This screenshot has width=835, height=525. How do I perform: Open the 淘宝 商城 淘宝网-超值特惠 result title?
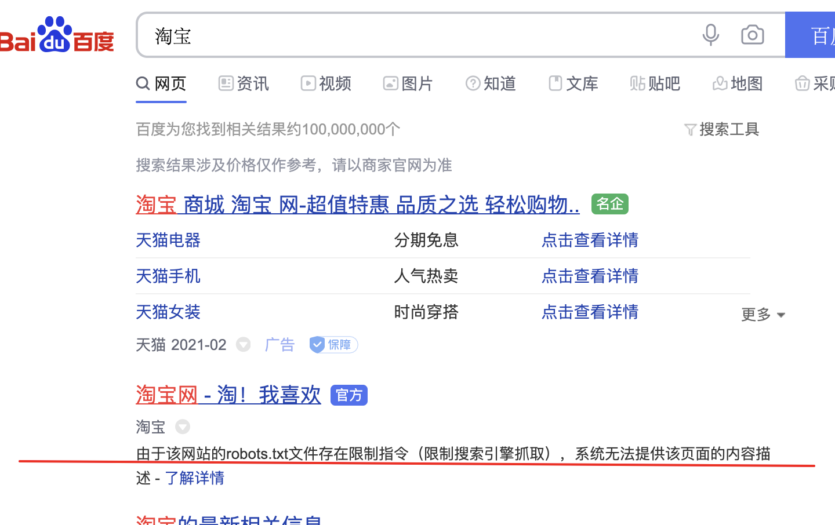358,205
